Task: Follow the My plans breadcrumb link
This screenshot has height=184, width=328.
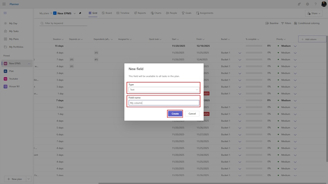Action: tap(44, 13)
